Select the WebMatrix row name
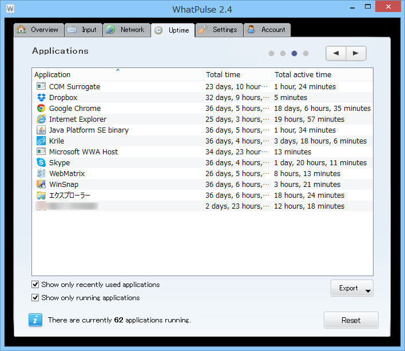Image resolution: width=405 pixels, height=351 pixels. pyautogui.click(x=67, y=173)
